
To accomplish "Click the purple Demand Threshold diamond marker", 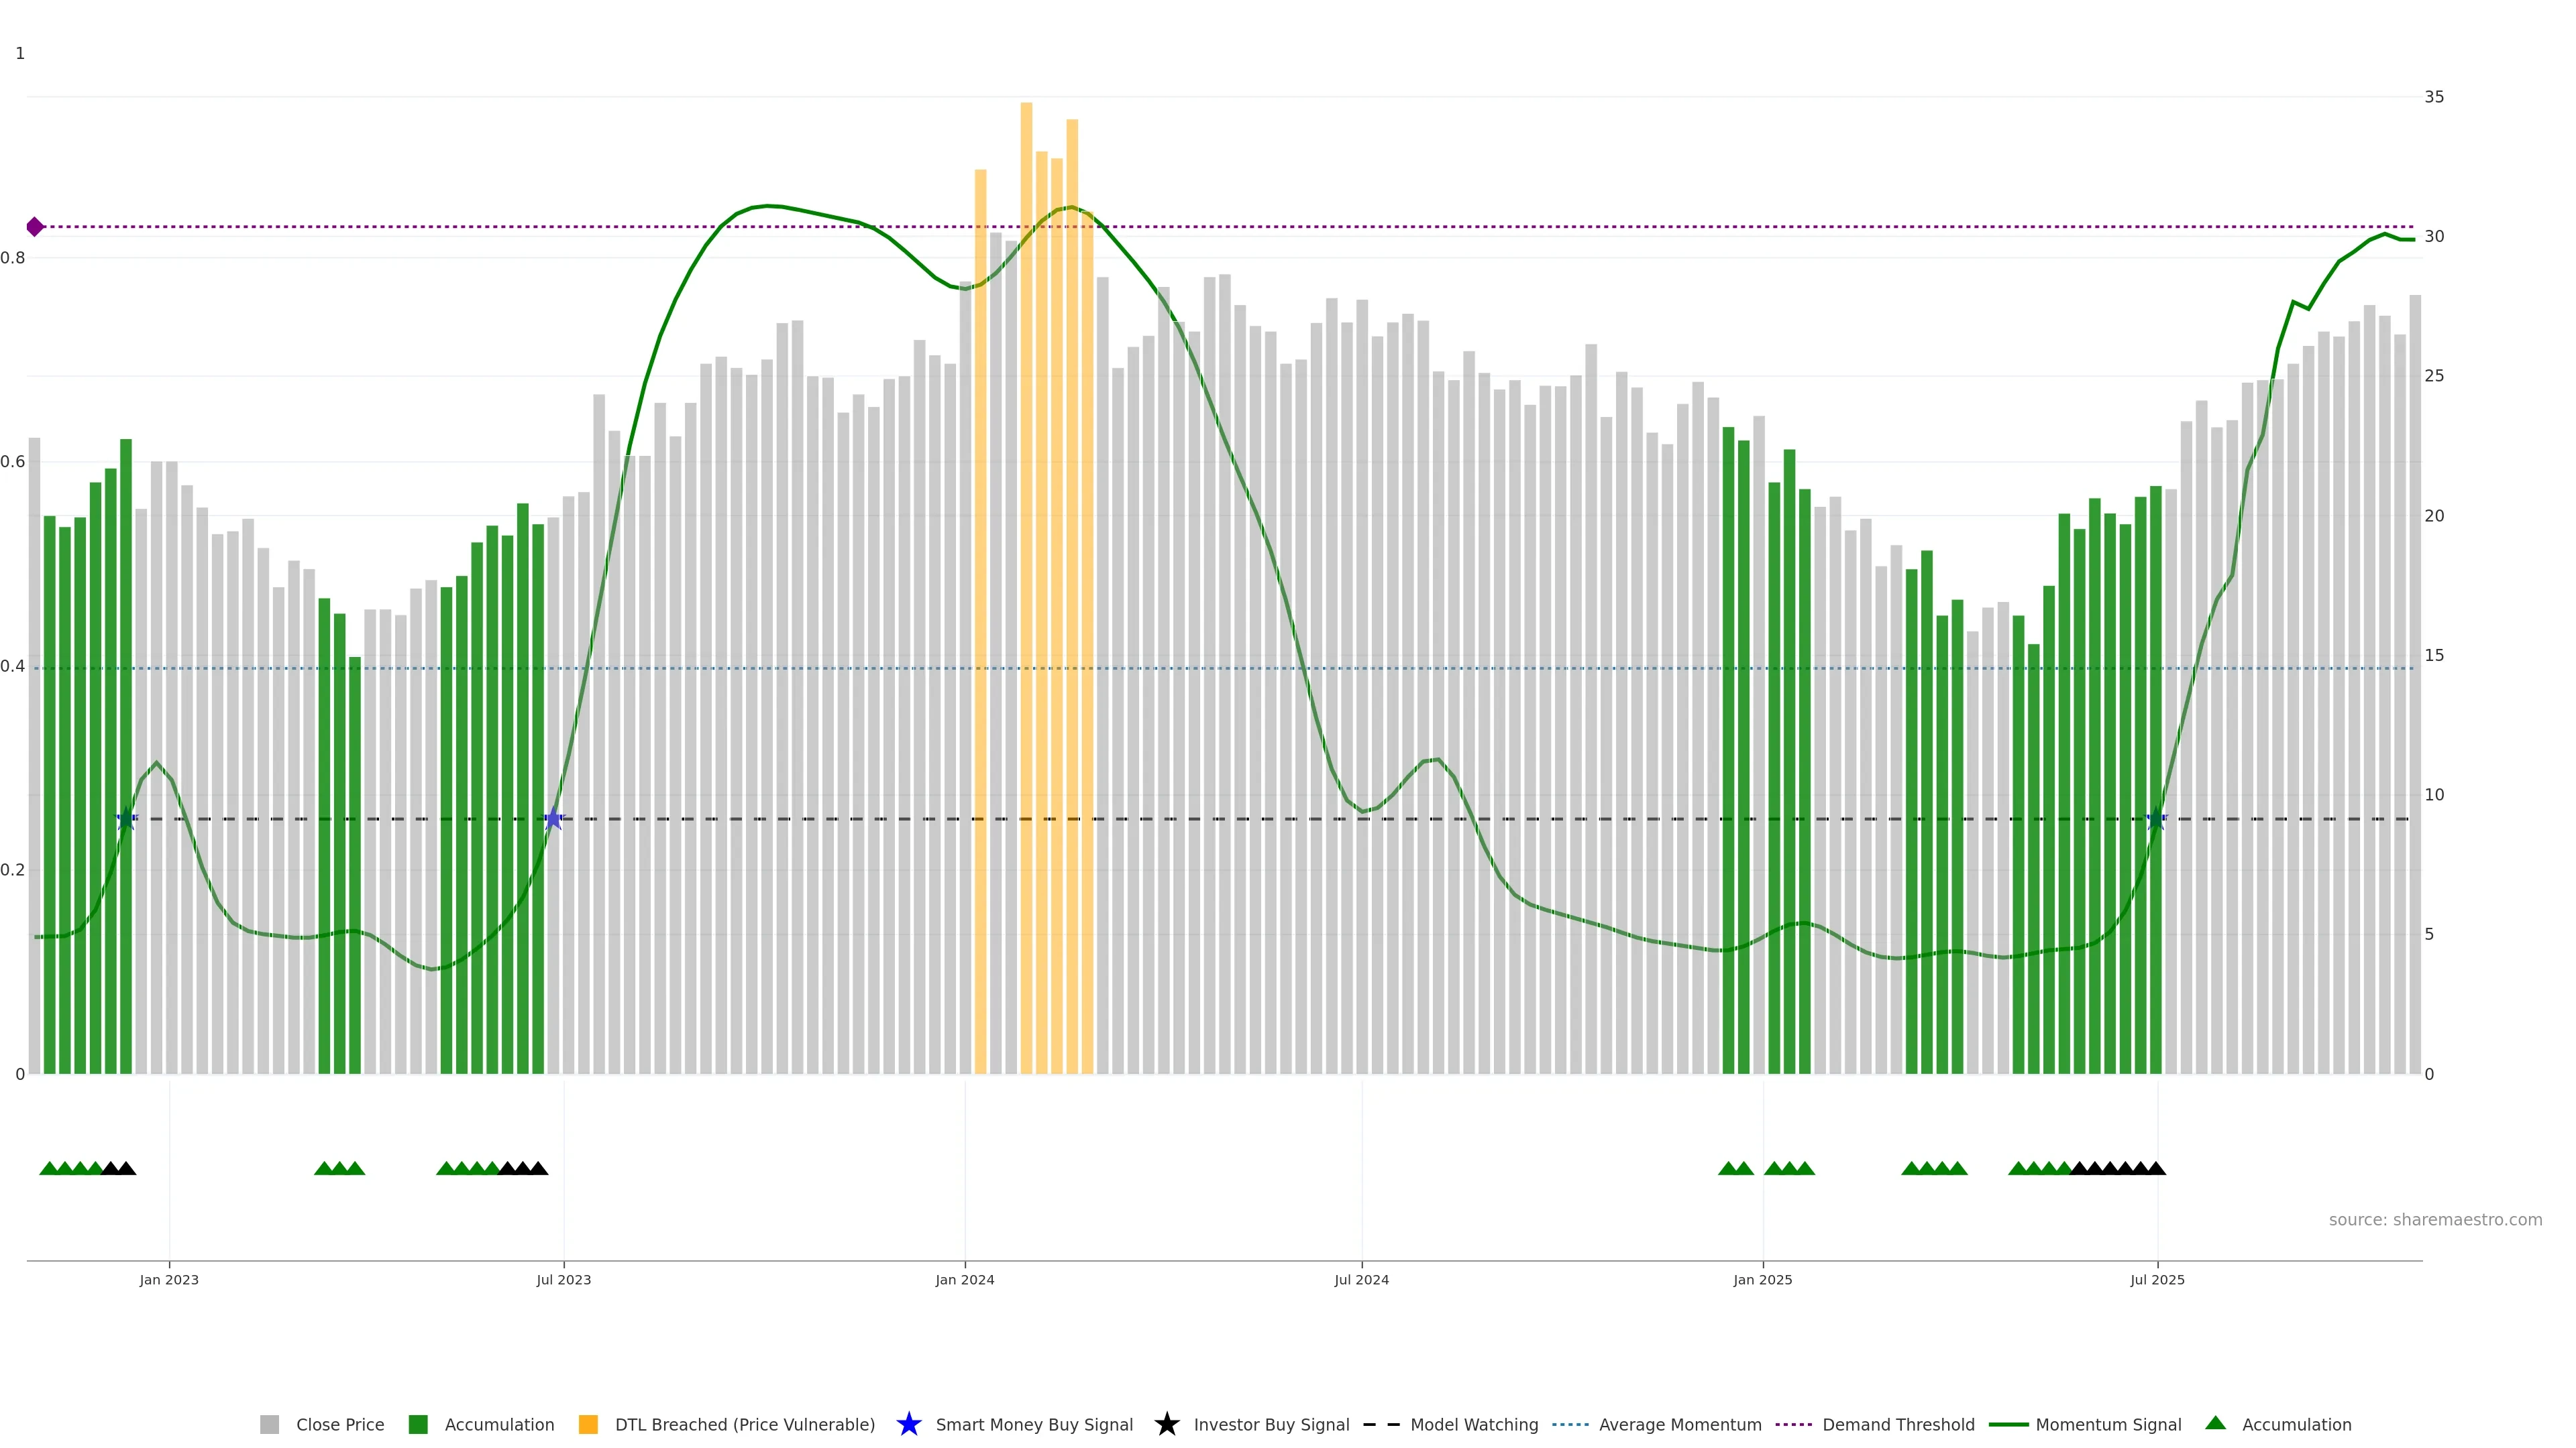I will pyautogui.click(x=35, y=227).
